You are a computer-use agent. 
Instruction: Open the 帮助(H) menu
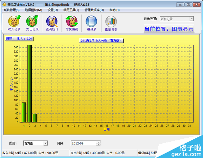point(114,10)
